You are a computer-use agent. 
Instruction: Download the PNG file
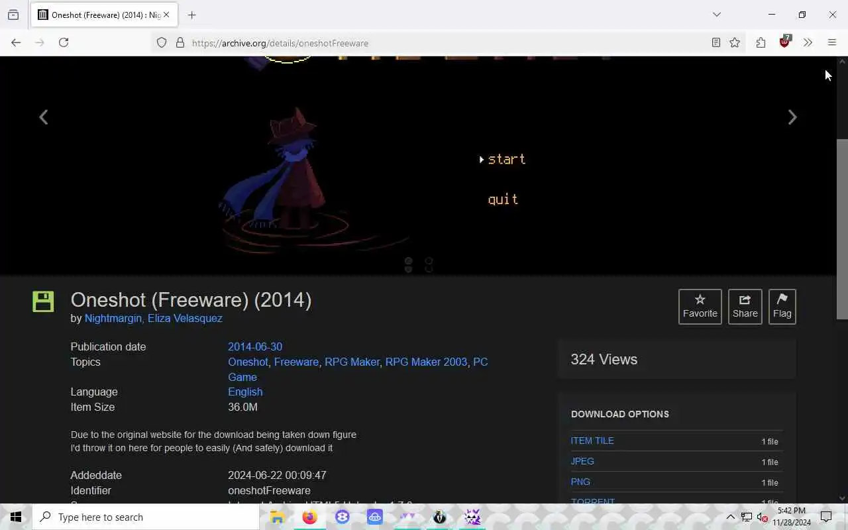580,482
